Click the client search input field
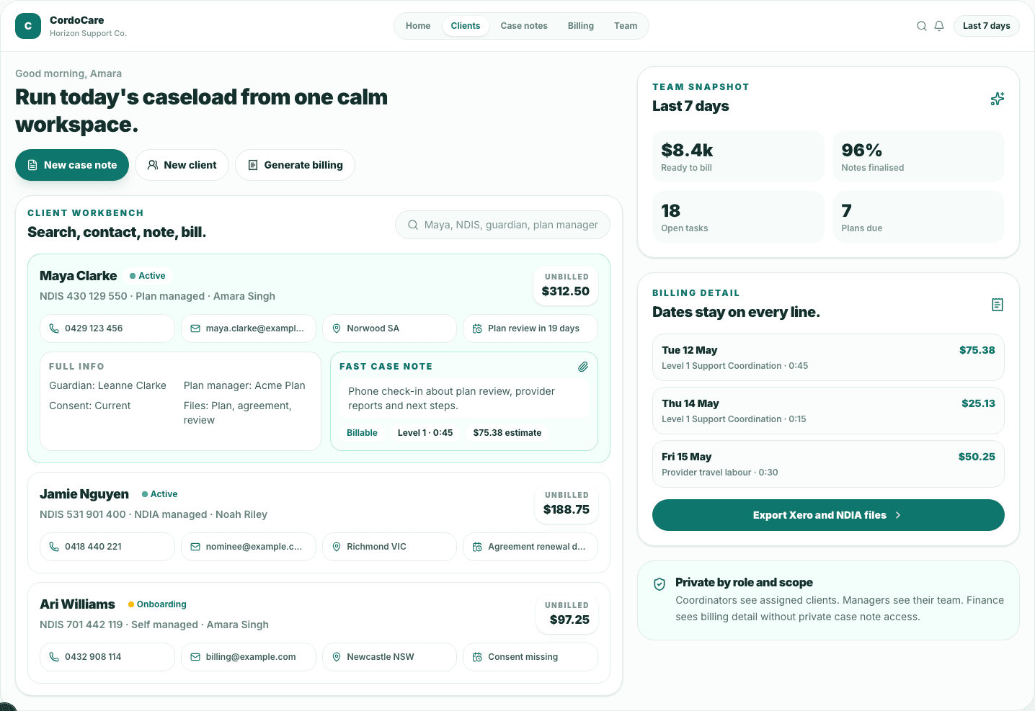This screenshot has width=1035, height=711. [x=502, y=225]
